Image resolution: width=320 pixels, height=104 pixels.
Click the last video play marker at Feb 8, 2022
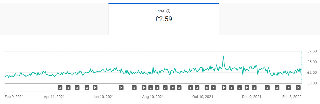point(298,88)
